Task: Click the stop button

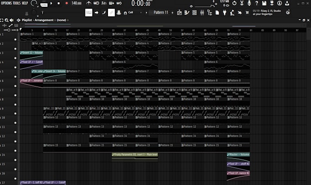Action: click(59, 3)
